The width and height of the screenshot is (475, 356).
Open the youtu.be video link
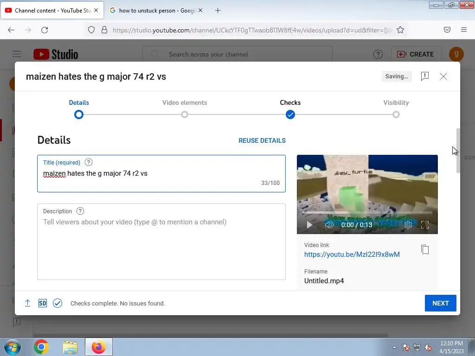pos(352,254)
